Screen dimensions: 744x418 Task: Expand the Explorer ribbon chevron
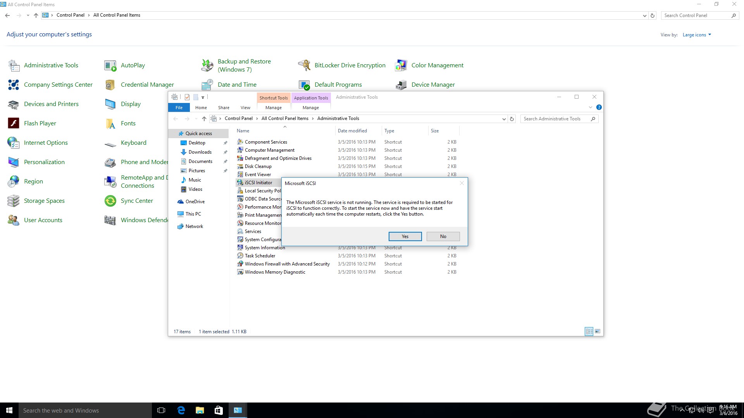(590, 107)
